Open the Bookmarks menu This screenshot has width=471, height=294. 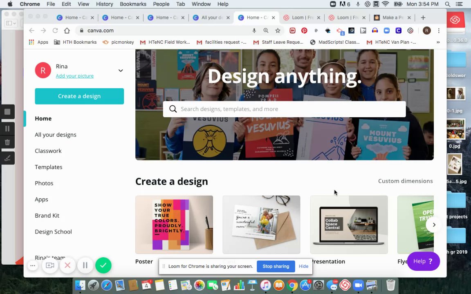point(133,4)
